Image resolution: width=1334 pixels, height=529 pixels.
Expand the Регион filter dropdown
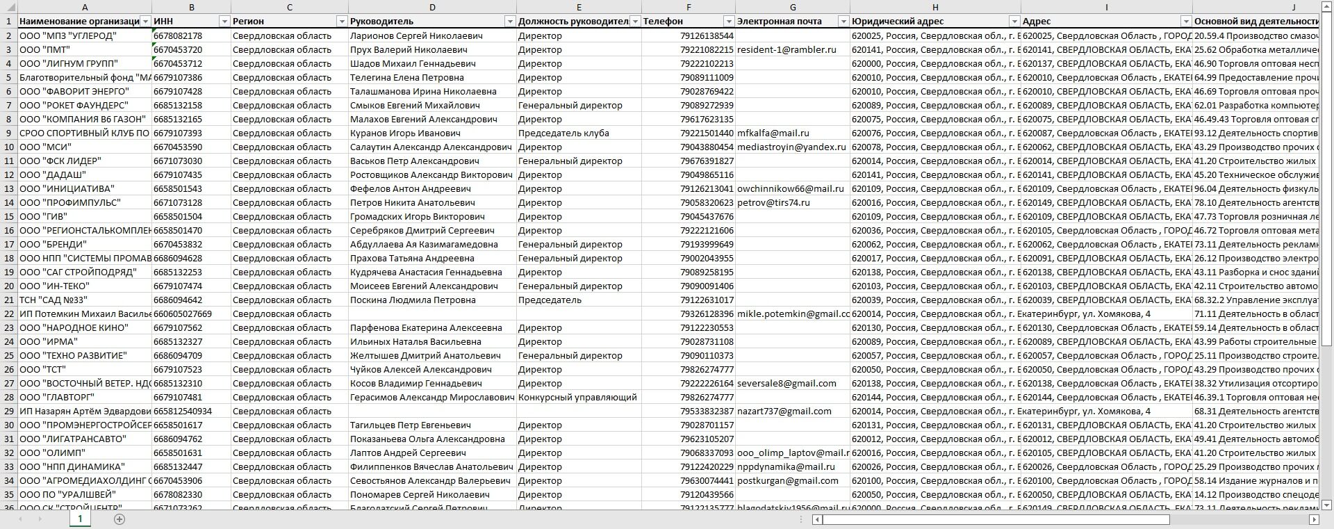(x=342, y=22)
